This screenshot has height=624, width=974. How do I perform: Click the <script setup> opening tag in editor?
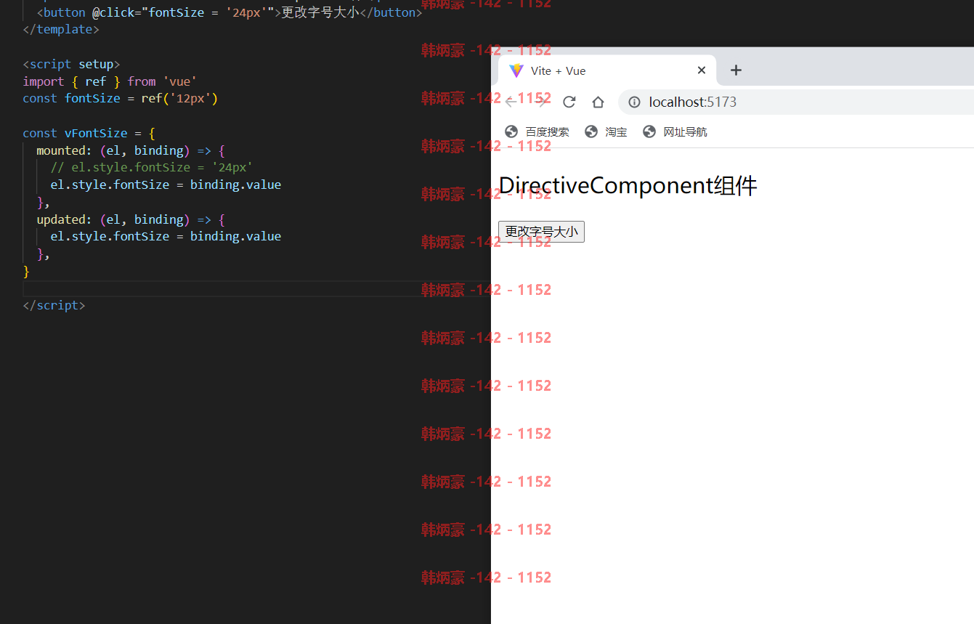pyautogui.click(x=71, y=64)
